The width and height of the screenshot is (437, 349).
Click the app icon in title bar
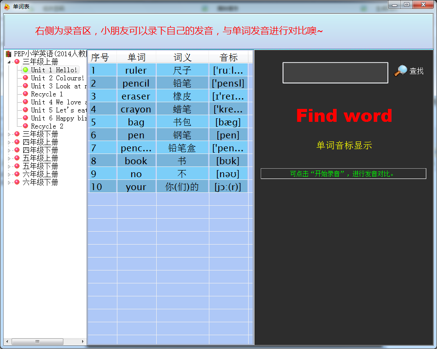(7, 6)
